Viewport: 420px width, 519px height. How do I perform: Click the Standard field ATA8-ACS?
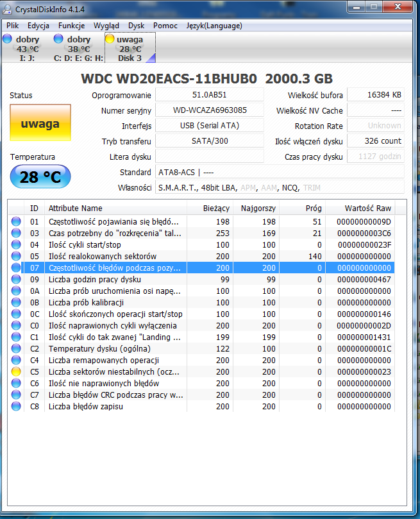[x=280, y=172]
